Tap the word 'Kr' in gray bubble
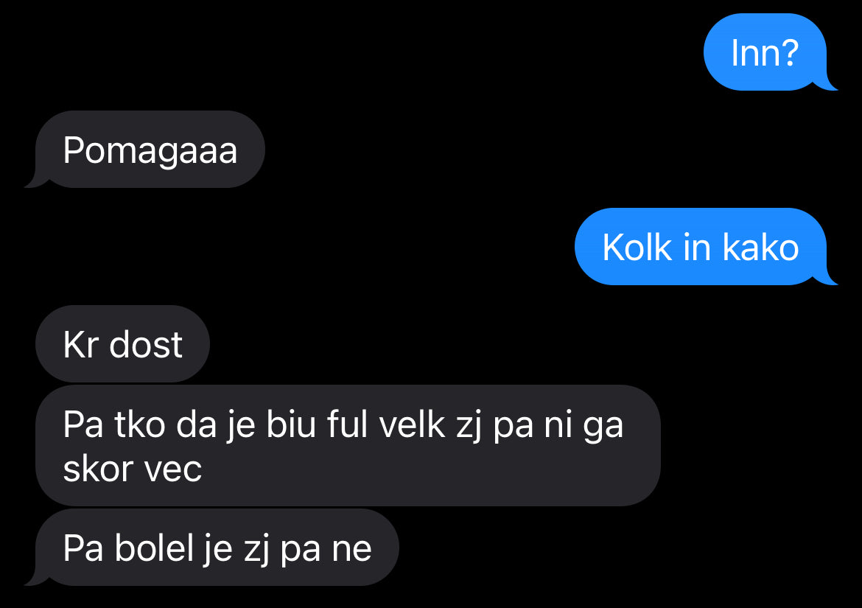The image size is (862, 608). [81, 345]
